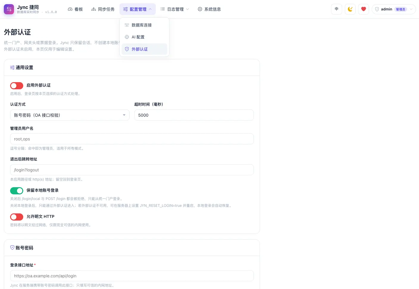Open the 认证方式 dropdown

[70, 115]
